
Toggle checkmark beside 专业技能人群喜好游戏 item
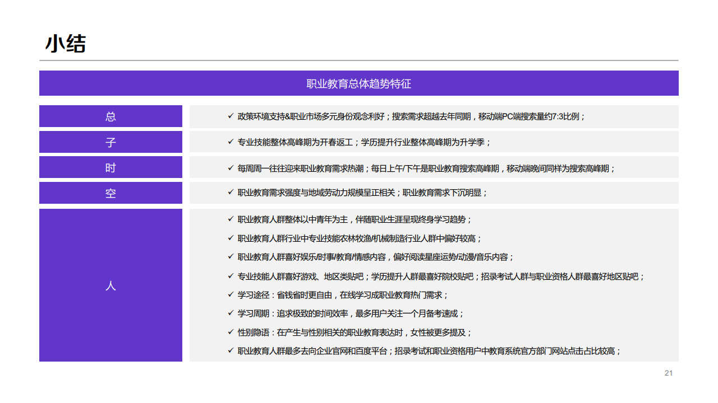pyautogui.click(x=229, y=276)
